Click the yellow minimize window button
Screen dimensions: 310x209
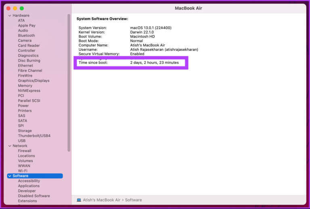point(15,8)
